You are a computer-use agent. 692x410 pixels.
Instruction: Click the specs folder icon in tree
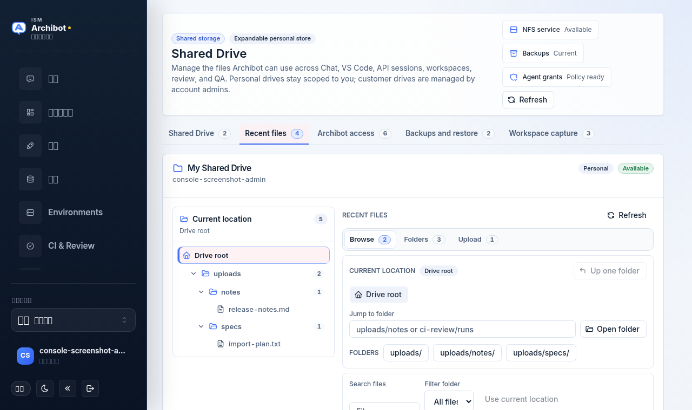[x=213, y=326]
